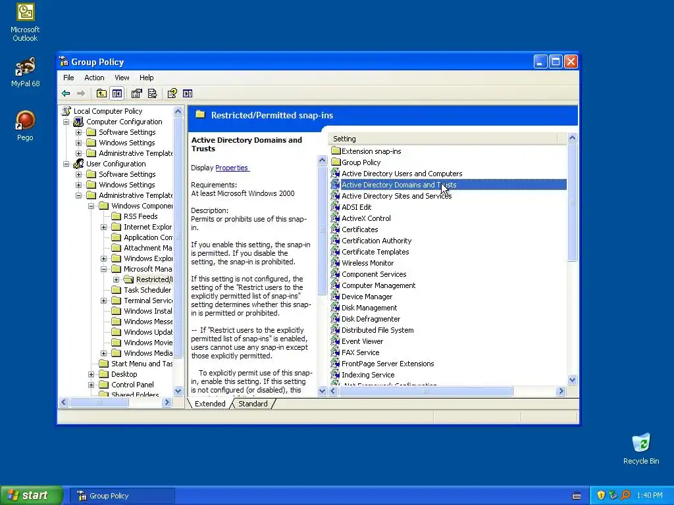Click the settings list scroll-down arrow
This screenshot has width=674, height=505.
572,379
